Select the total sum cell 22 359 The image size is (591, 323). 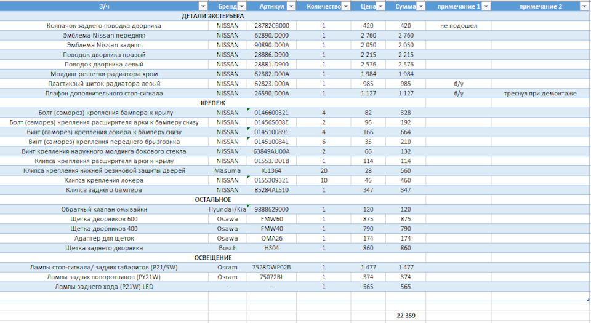406,316
